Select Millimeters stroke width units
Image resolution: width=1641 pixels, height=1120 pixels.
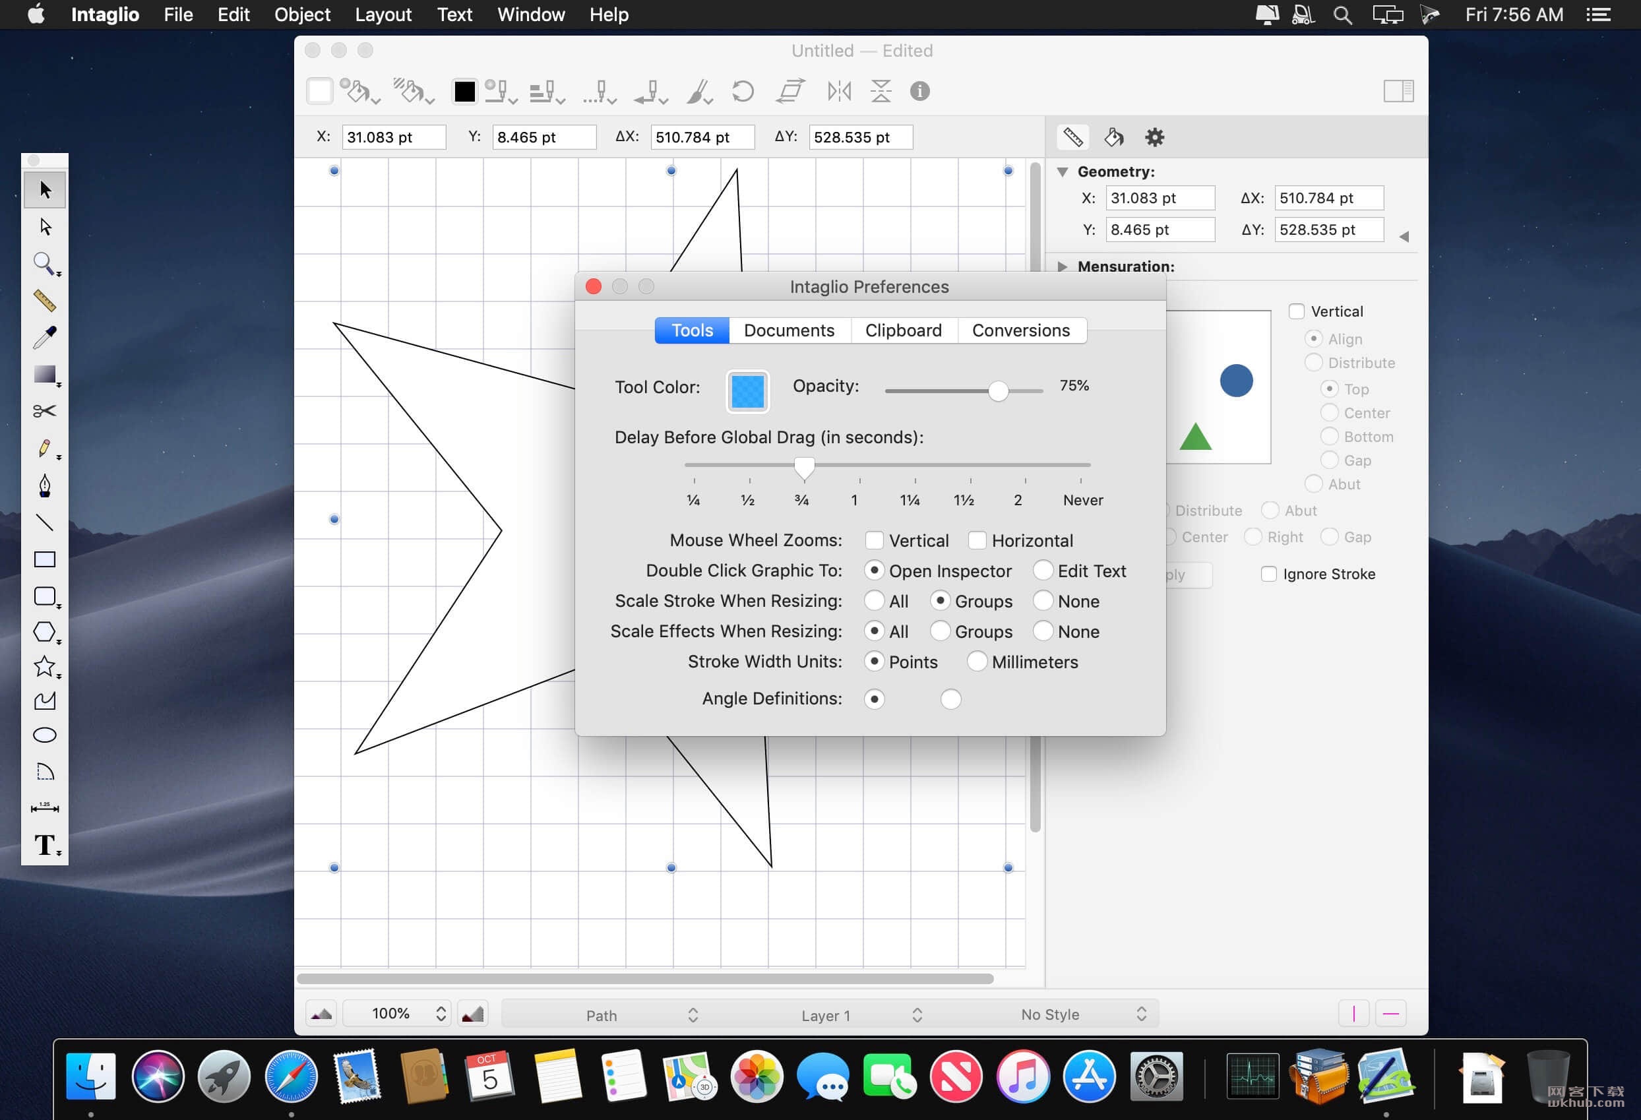pyautogui.click(x=977, y=662)
